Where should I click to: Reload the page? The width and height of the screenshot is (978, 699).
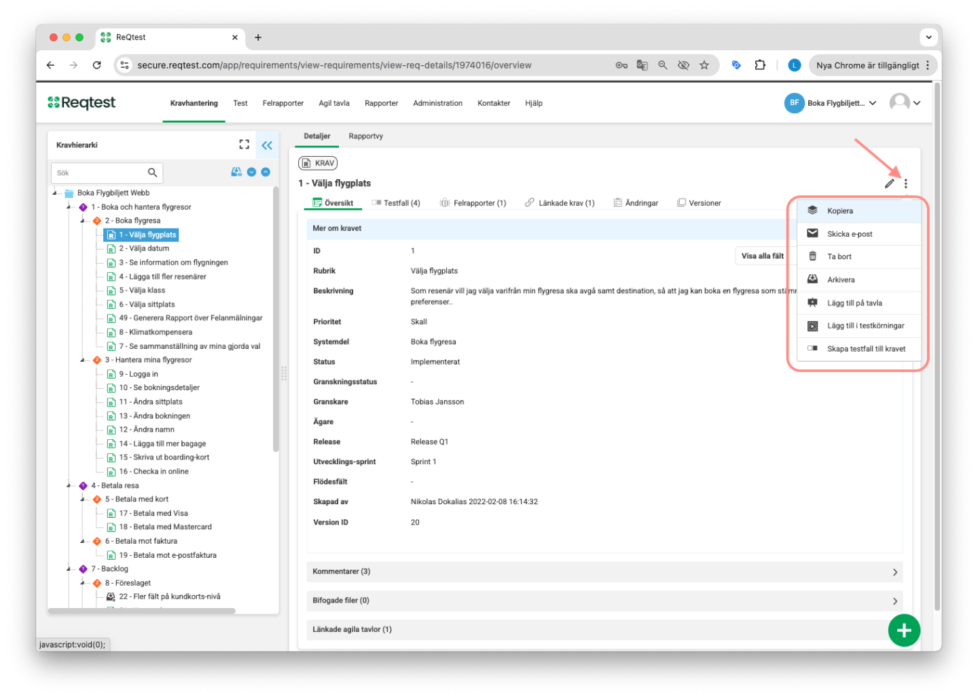click(96, 65)
